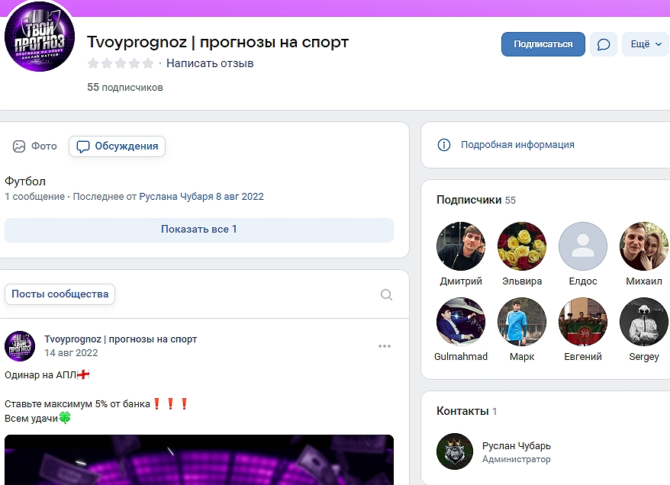Open the Фото section photo icon
The image size is (670, 485).
(18, 146)
